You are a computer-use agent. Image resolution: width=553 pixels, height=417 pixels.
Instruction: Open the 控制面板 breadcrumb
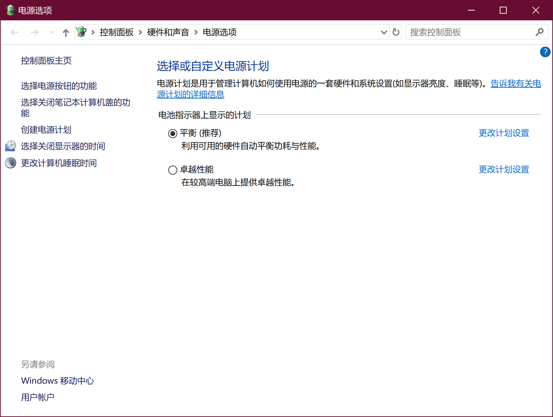116,32
